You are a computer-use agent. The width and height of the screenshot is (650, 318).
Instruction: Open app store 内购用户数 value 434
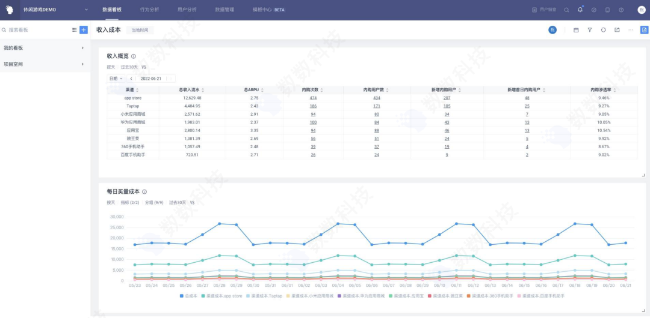[376, 98]
